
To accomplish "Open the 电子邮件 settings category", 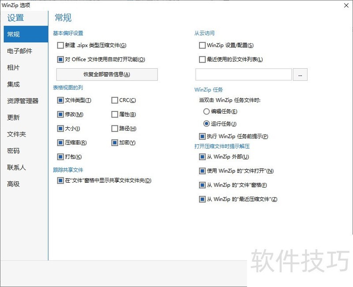I will point(26,51).
